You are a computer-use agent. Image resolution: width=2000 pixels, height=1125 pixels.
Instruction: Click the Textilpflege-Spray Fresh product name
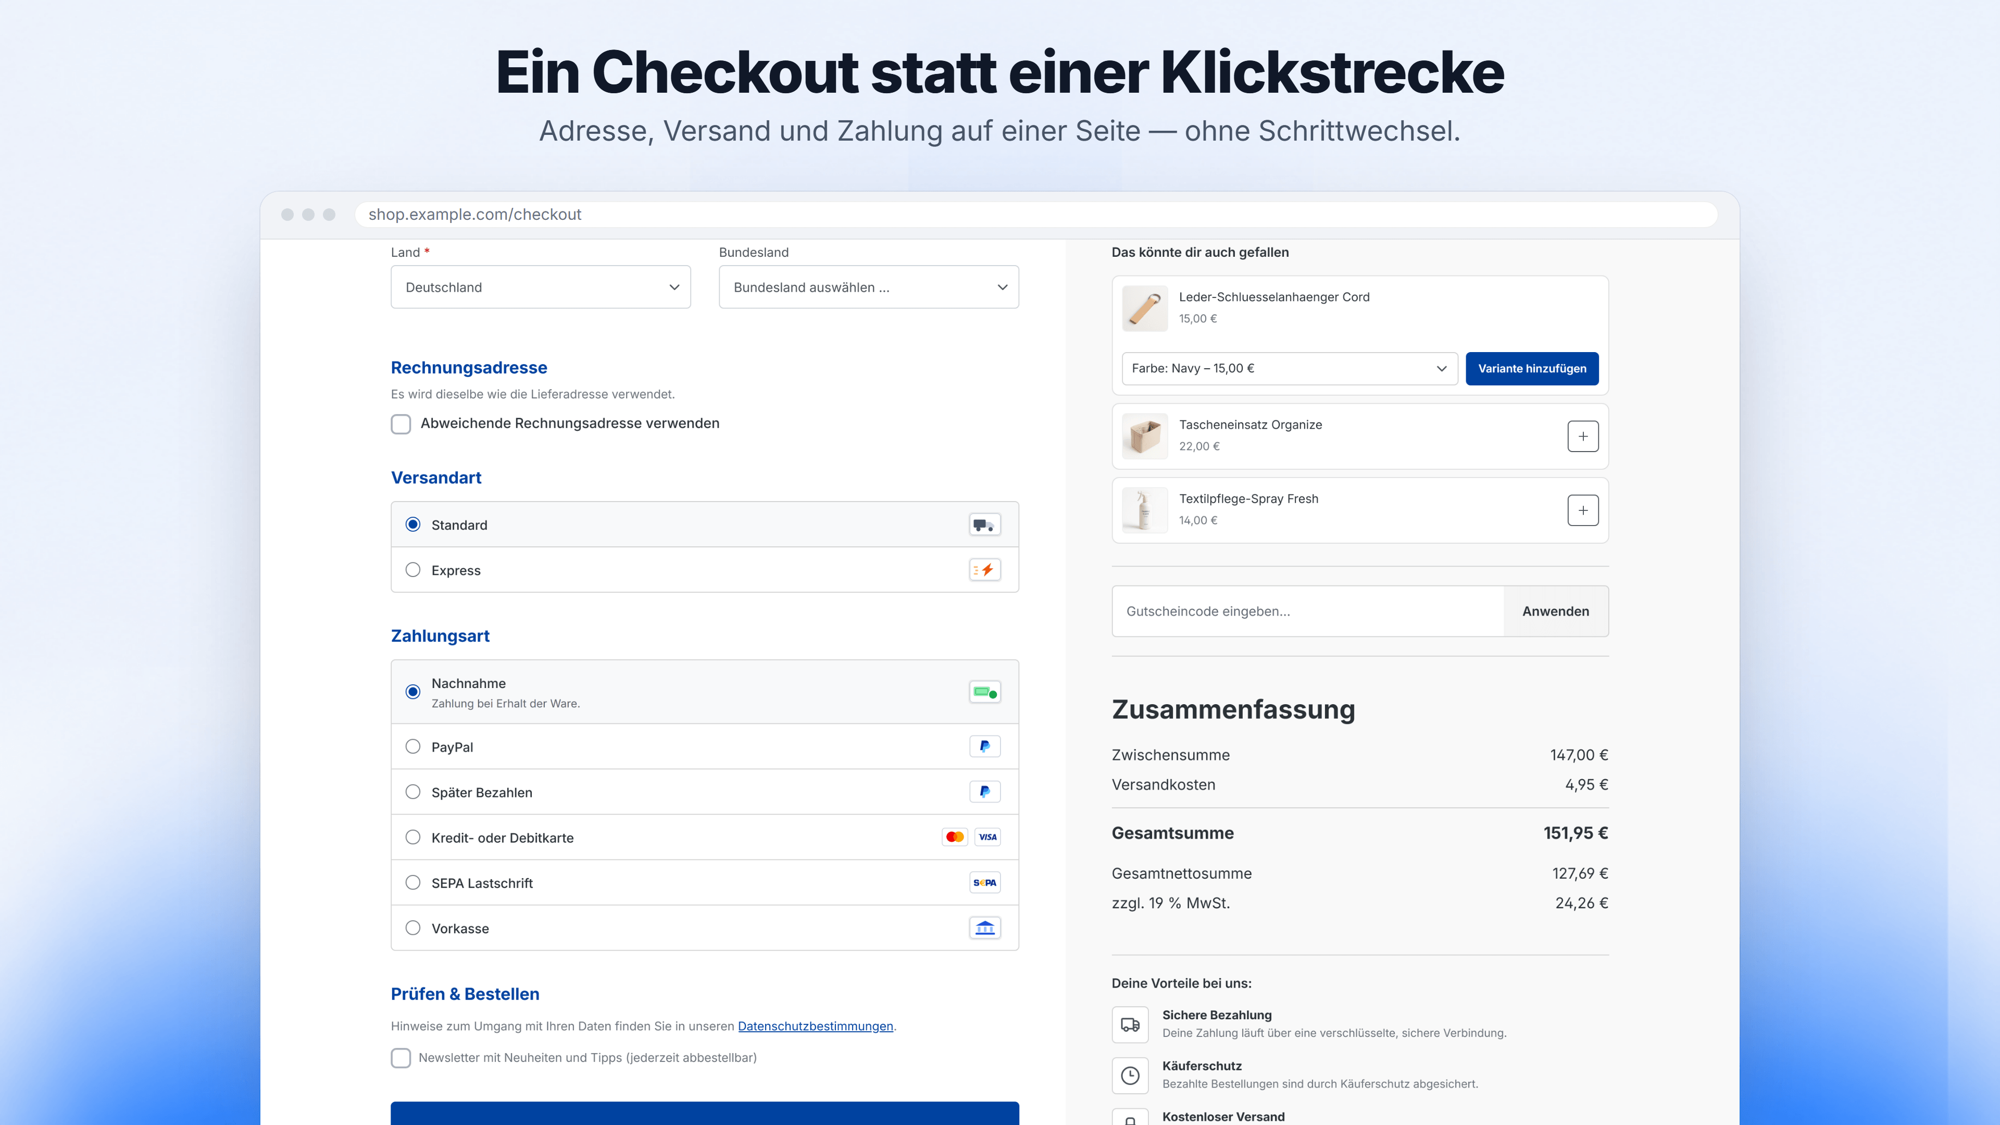[x=1248, y=498]
